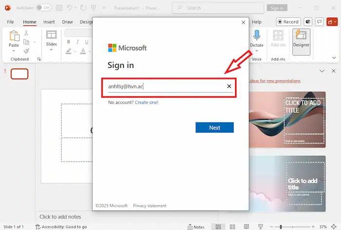Click the Paste clipboard icon
Viewport: 341px width, 230px height.
pos(14,36)
